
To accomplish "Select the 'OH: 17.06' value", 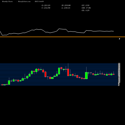I will click(86, 8).
